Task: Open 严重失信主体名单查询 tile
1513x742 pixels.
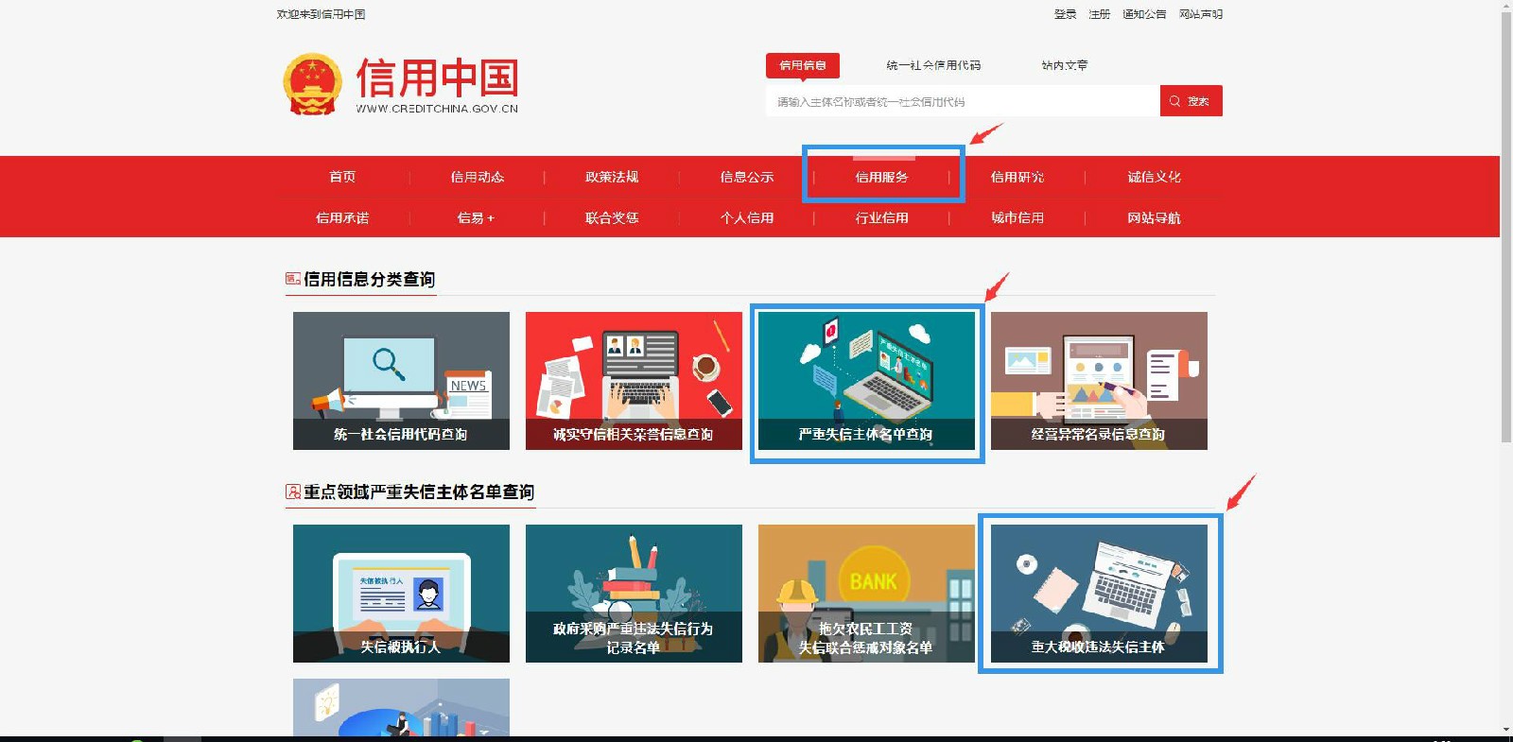Action: pos(866,381)
